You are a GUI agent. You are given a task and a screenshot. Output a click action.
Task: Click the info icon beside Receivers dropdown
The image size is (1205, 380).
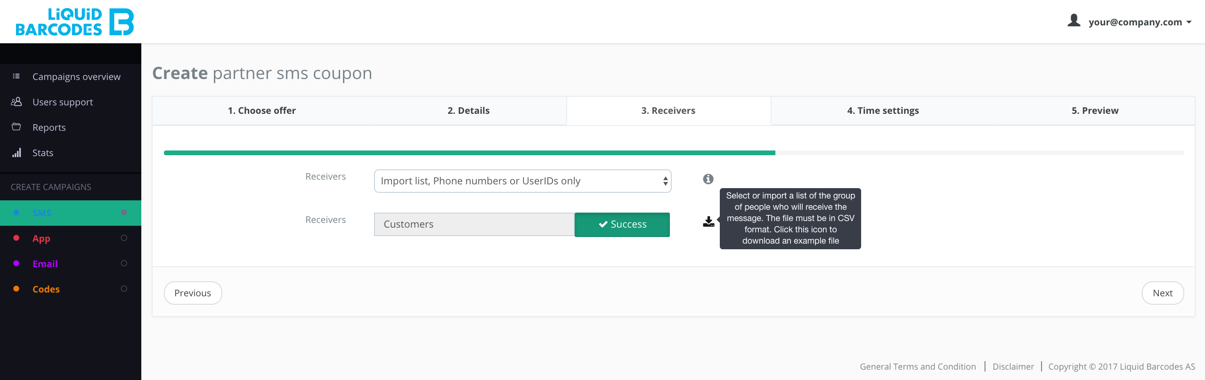click(708, 179)
